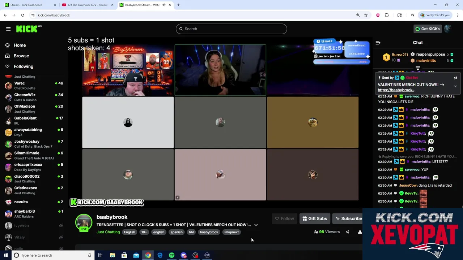Click the Follow button

[284, 218]
